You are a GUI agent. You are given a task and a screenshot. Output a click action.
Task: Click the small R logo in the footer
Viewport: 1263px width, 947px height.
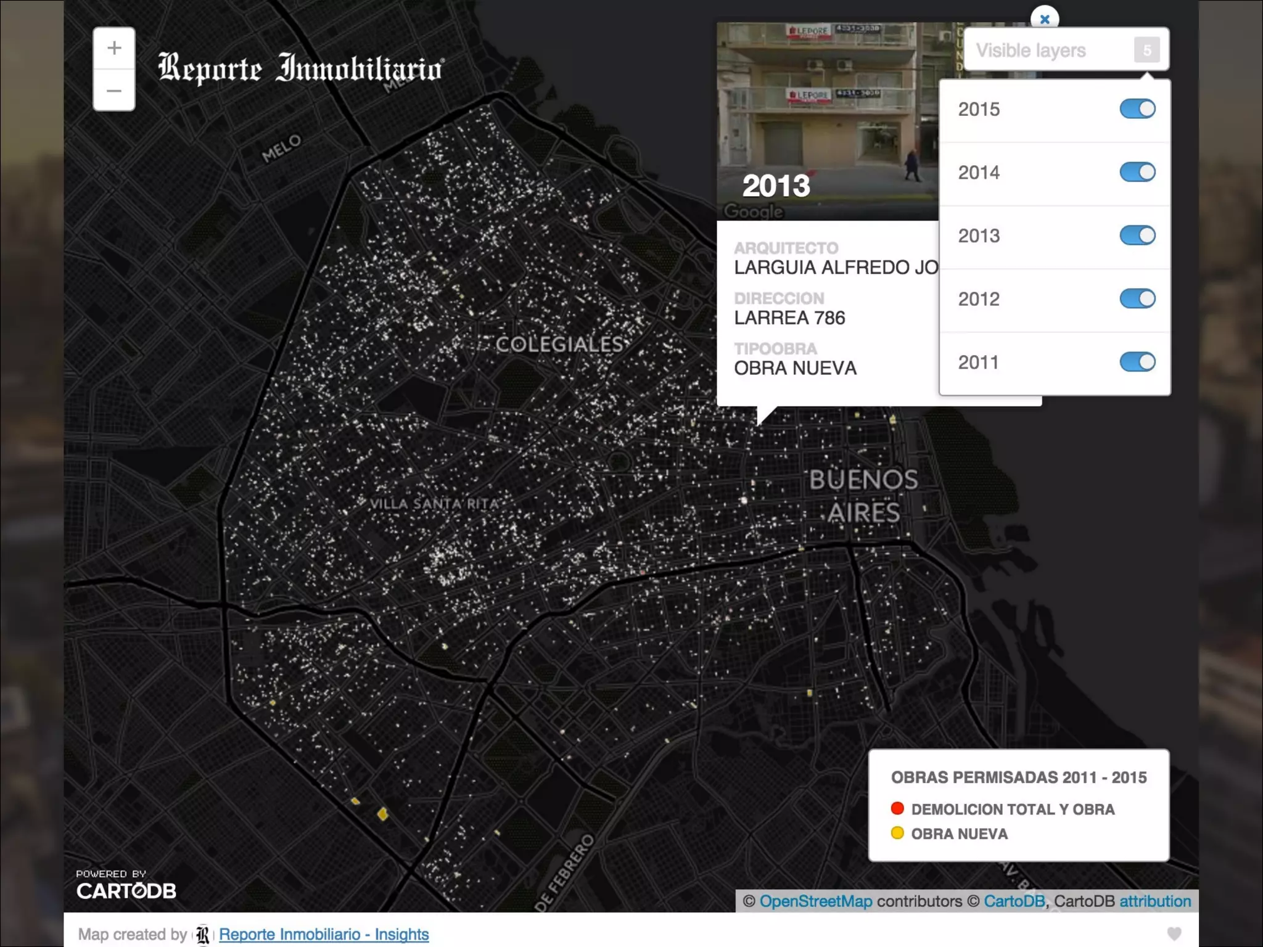click(x=203, y=935)
